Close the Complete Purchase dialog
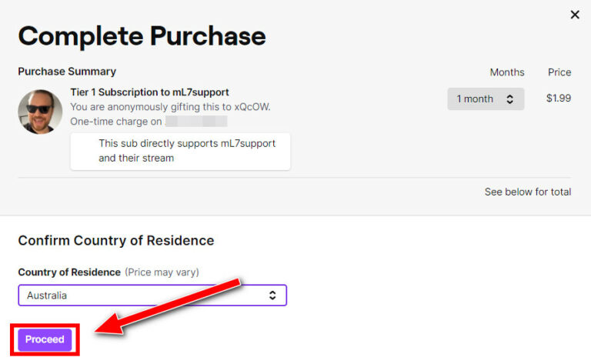This screenshot has height=364, width=591. (x=575, y=15)
